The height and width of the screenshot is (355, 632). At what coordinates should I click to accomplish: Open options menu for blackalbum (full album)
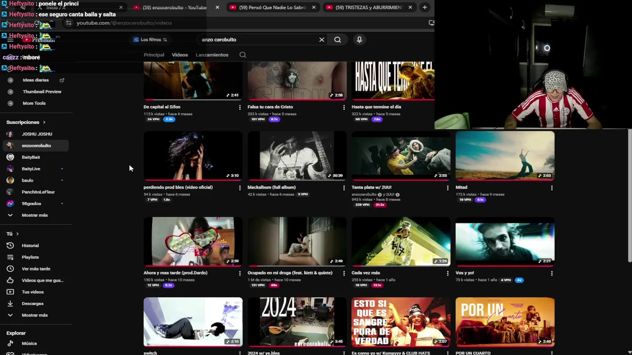(x=344, y=188)
